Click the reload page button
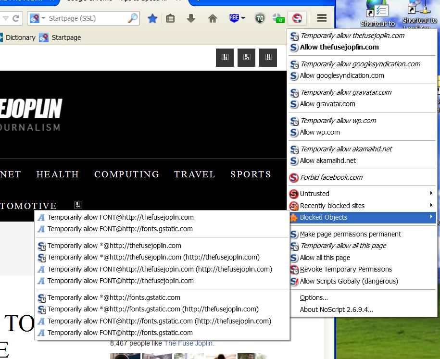 [16, 18]
